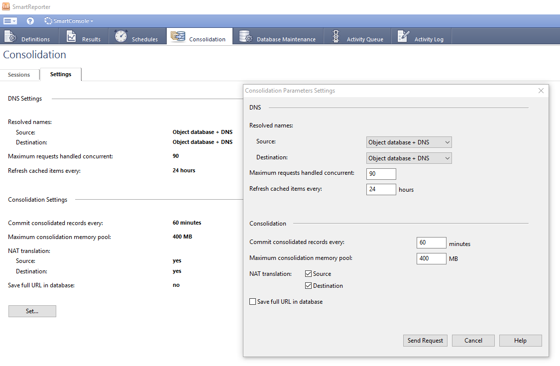Switch to the Sessions sub-tab
560x366 pixels.
(x=19, y=75)
